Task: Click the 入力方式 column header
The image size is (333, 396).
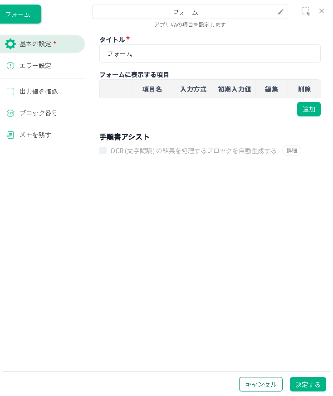Action: tap(193, 89)
